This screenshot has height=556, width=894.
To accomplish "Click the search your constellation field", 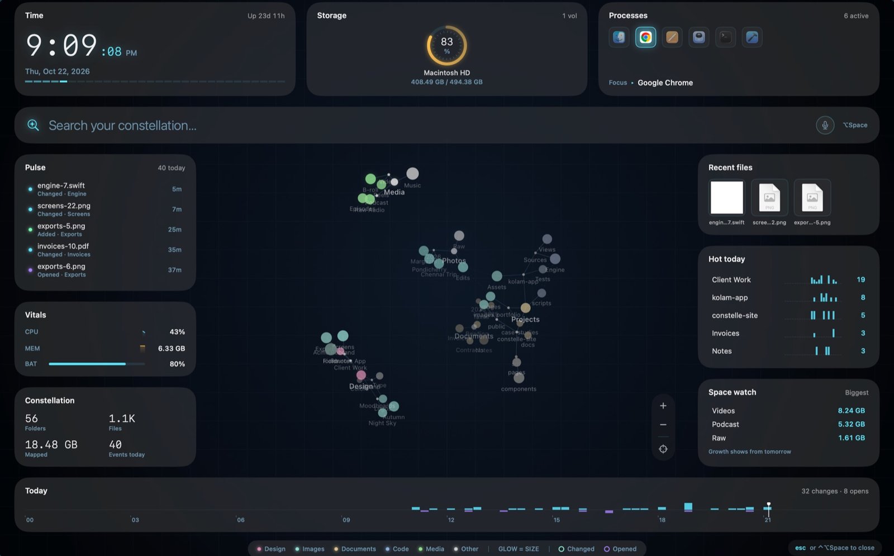I will 446,125.
